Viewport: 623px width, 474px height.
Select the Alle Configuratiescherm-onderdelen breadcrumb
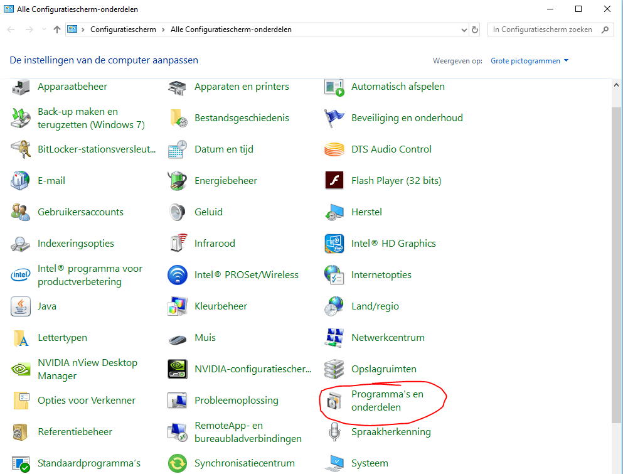[231, 30]
